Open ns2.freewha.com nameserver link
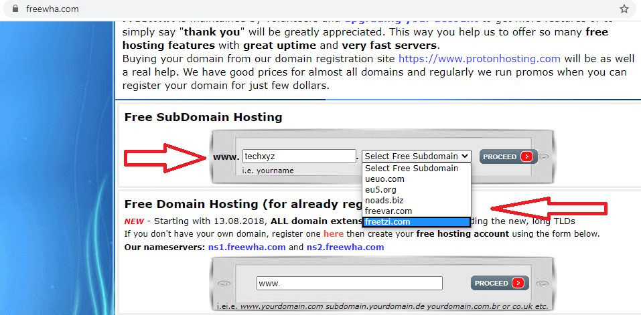641x315 pixels. (x=345, y=247)
